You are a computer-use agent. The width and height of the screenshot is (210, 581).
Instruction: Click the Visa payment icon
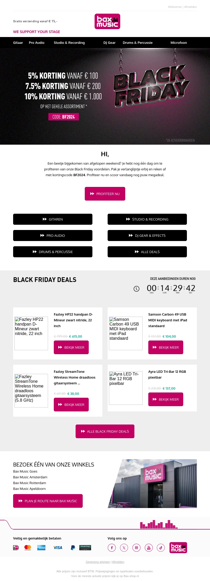58,548
